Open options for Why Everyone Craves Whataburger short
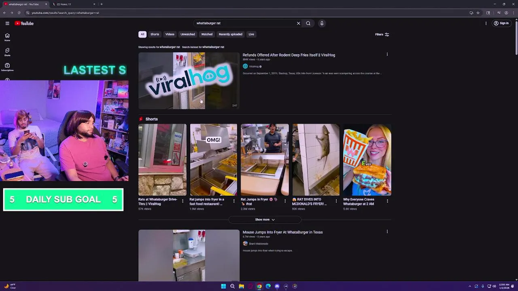This screenshot has width=518, height=291. 387,201
